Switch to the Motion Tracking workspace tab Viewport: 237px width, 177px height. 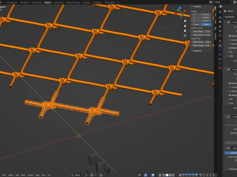point(73,2)
